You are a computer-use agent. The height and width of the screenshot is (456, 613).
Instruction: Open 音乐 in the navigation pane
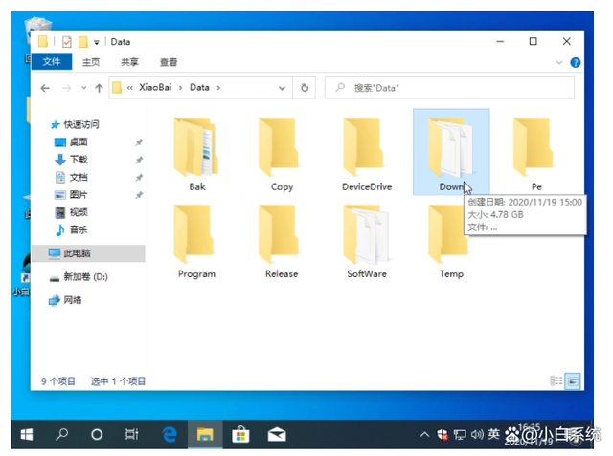79,229
